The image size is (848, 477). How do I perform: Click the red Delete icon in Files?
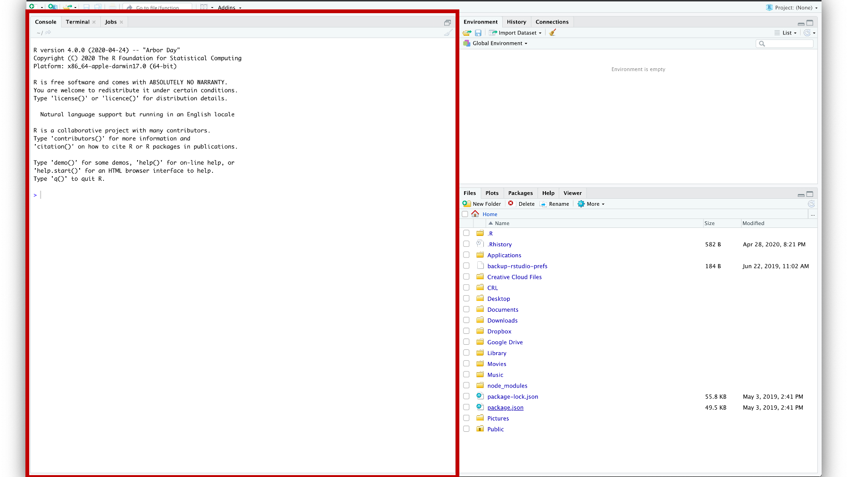(511, 203)
